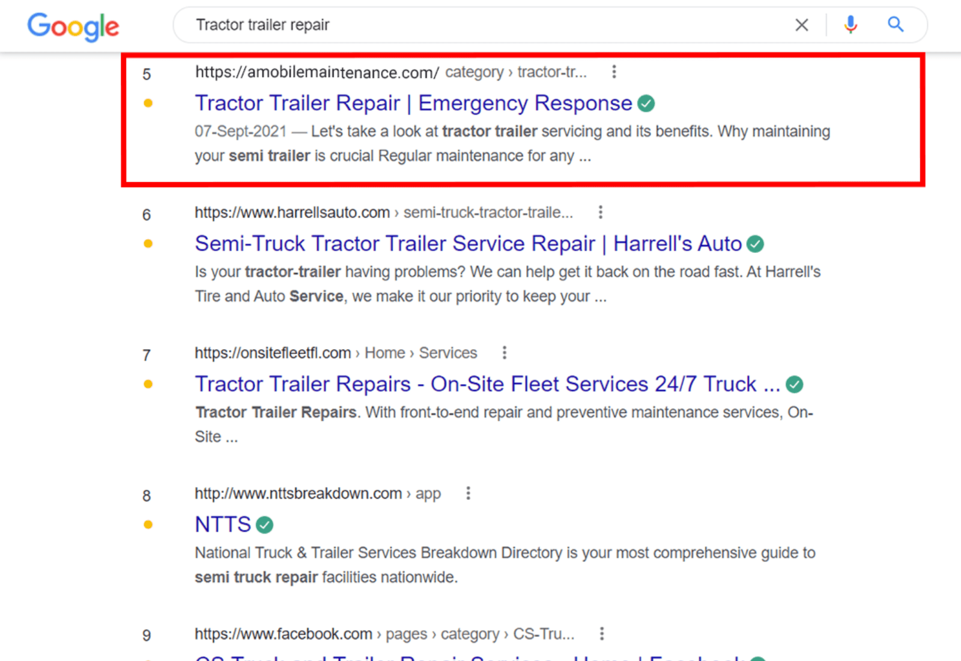The image size is (961, 661).
Task: Open the three-dot menu on the amobilemaintenance result
Action: (x=614, y=72)
